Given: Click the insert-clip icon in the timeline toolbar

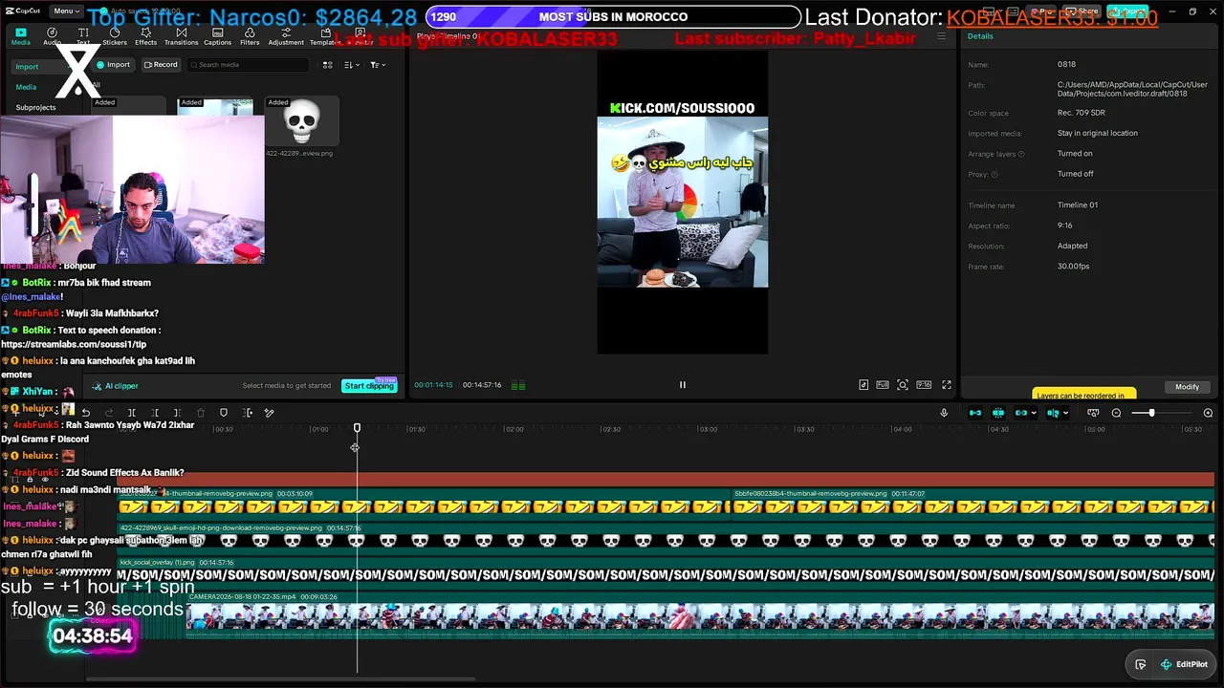Looking at the screenshot, I should (x=248, y=413).
